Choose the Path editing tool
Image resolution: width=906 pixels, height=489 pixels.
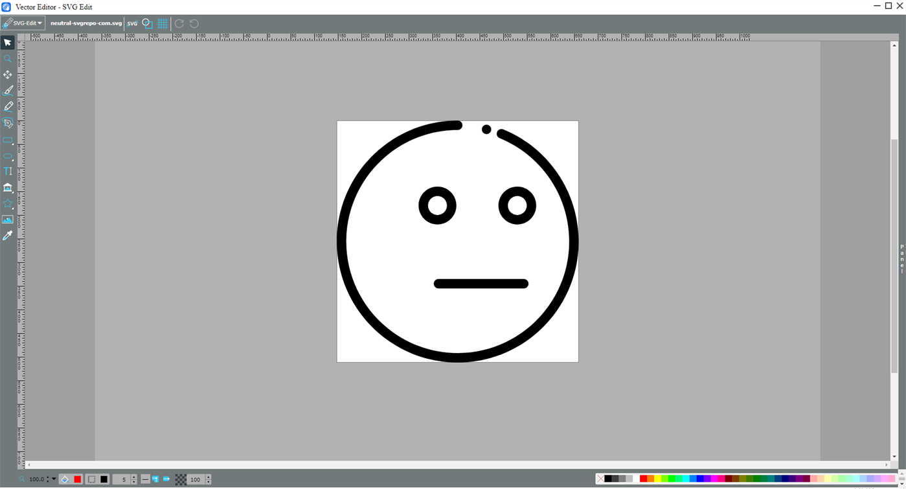tap(8, 123)
